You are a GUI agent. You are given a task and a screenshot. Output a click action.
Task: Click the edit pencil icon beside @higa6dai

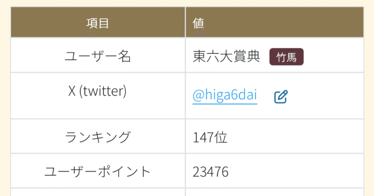click(x=281, y=97)
